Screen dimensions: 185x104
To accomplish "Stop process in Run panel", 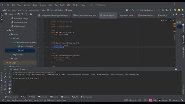I will pos(5,81).
